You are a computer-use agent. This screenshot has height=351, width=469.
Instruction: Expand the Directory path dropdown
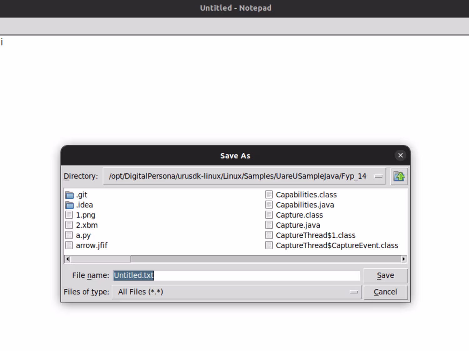click(x=378, y=176)
